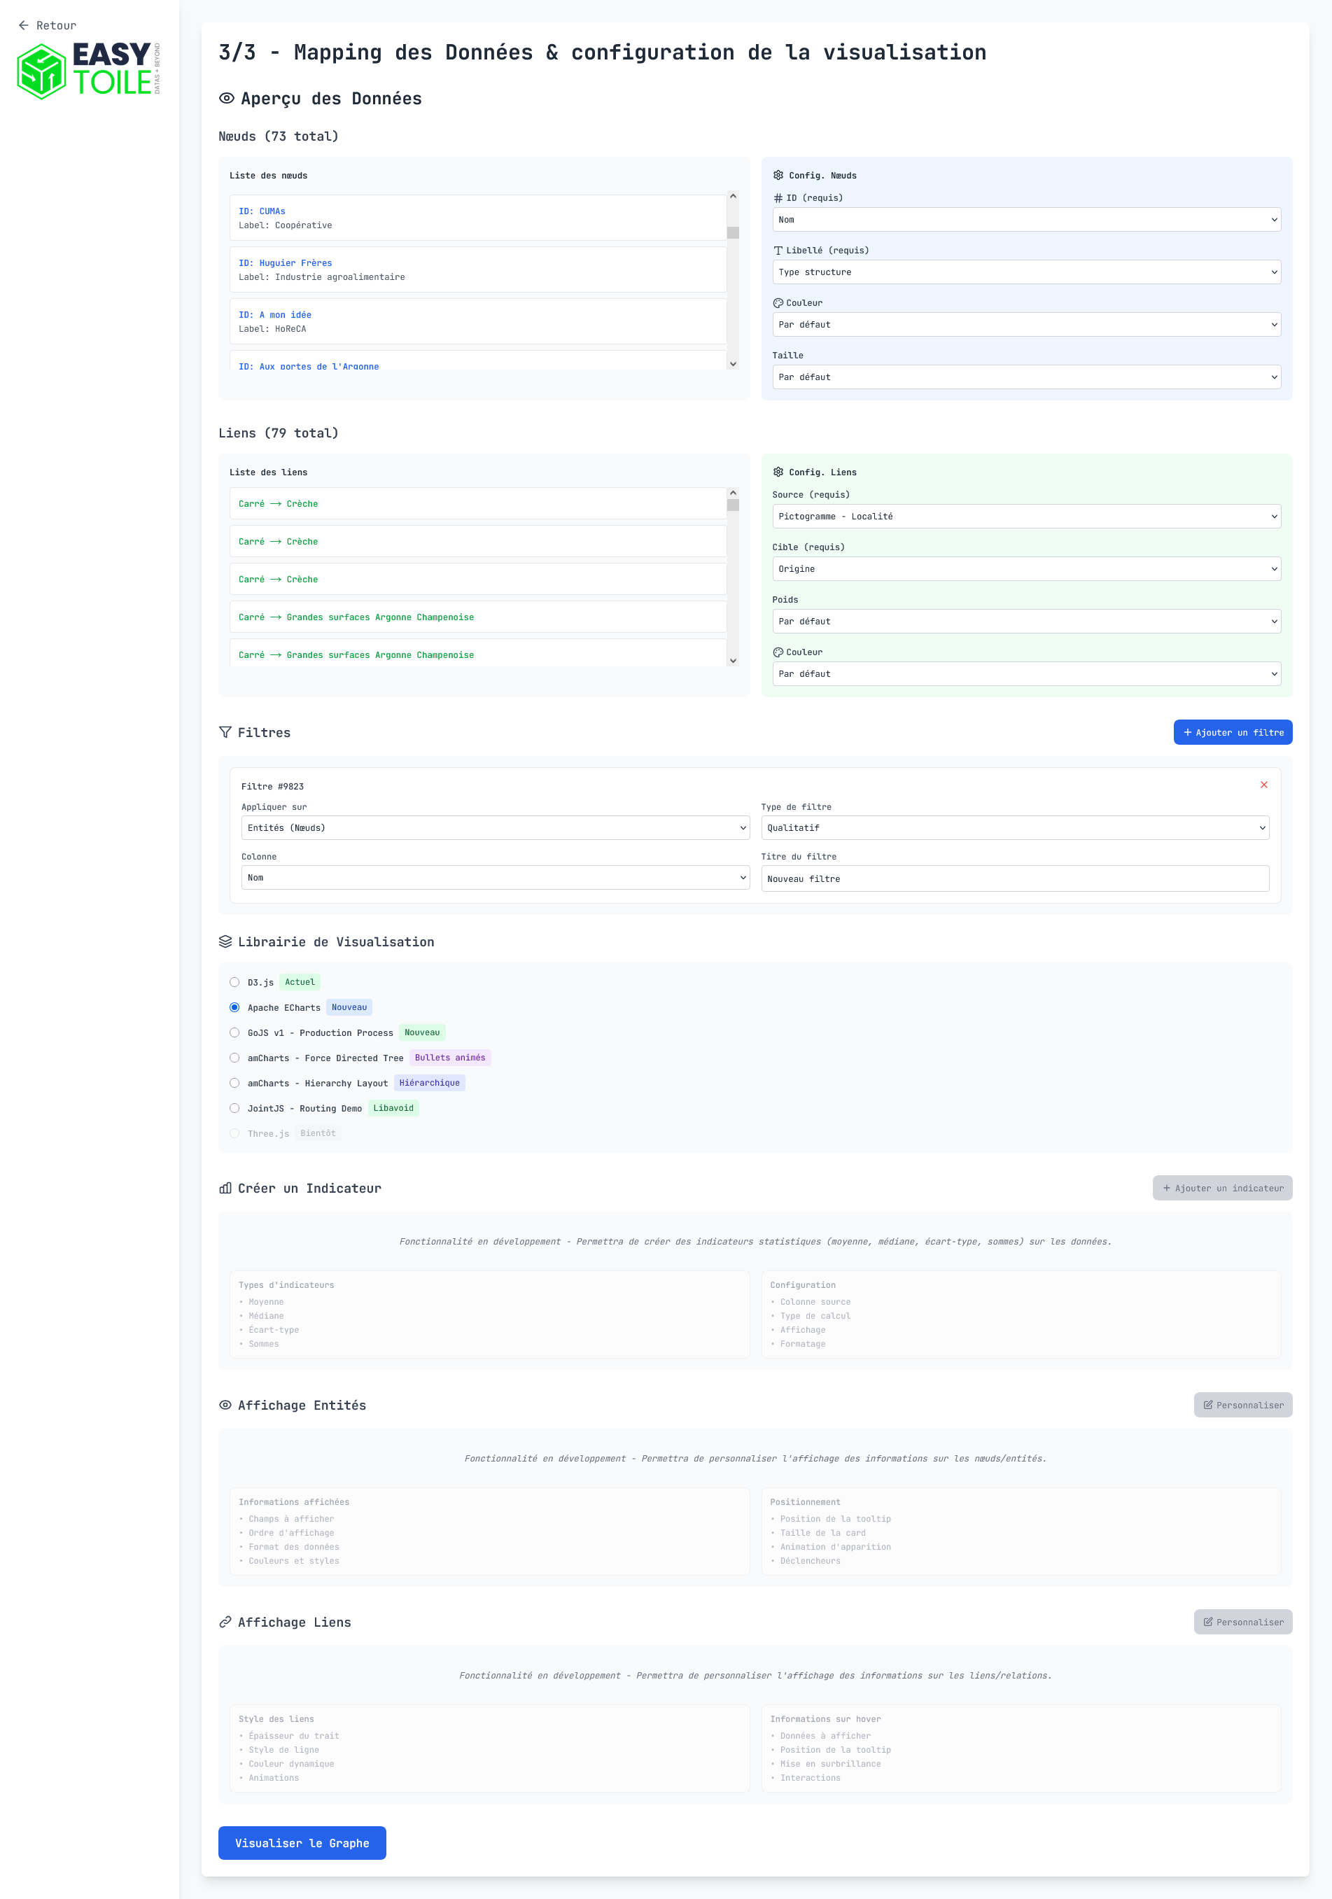Open the Libellé (requis) dropdown
The height and width of the screenshot is (1899, 1332).
point(1025,272)
